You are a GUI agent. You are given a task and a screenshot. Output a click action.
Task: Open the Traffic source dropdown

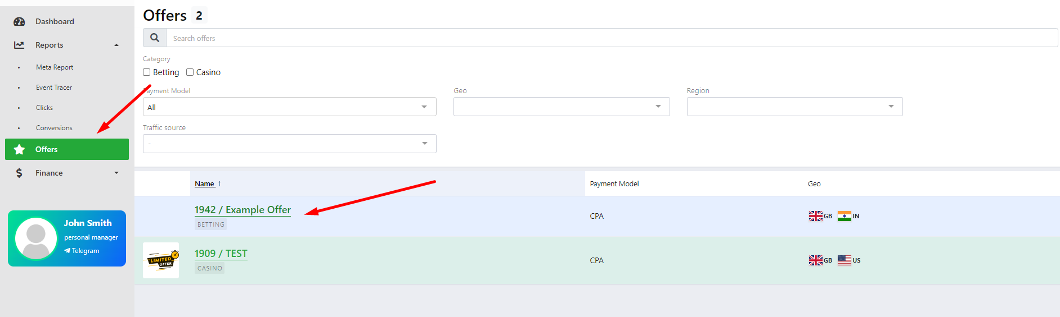289,144
